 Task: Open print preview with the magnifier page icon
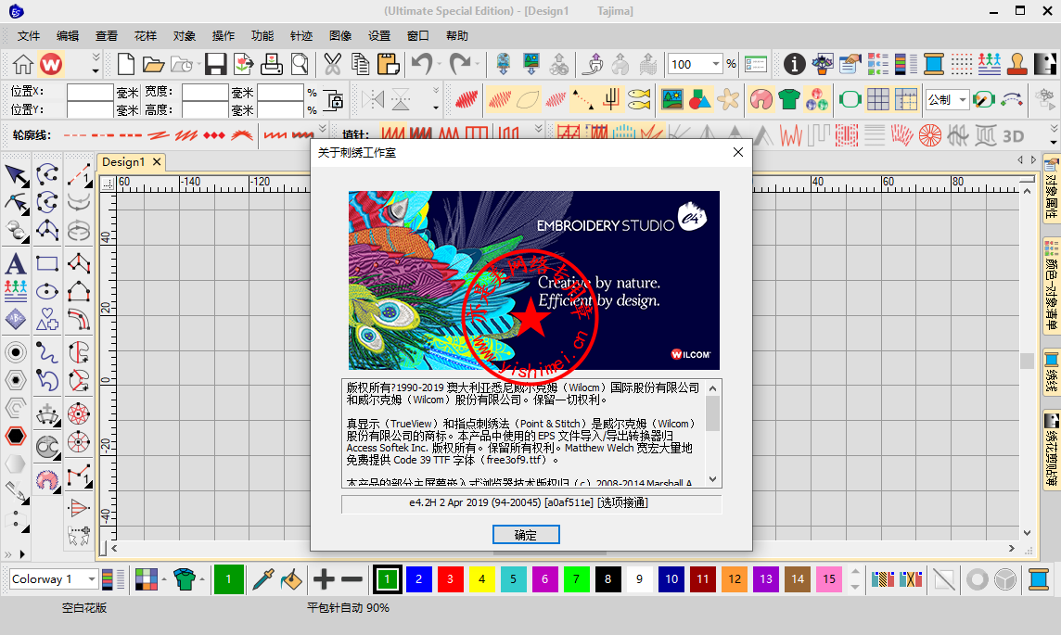click(x=300, y=64)
